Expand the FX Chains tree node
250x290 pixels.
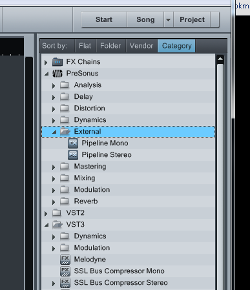coord(46,63)
